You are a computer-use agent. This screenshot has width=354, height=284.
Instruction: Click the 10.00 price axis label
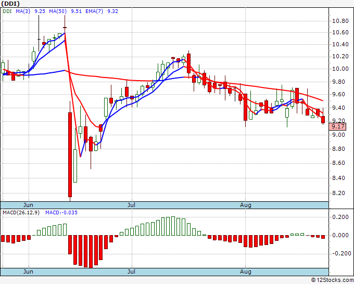[340, 69]
